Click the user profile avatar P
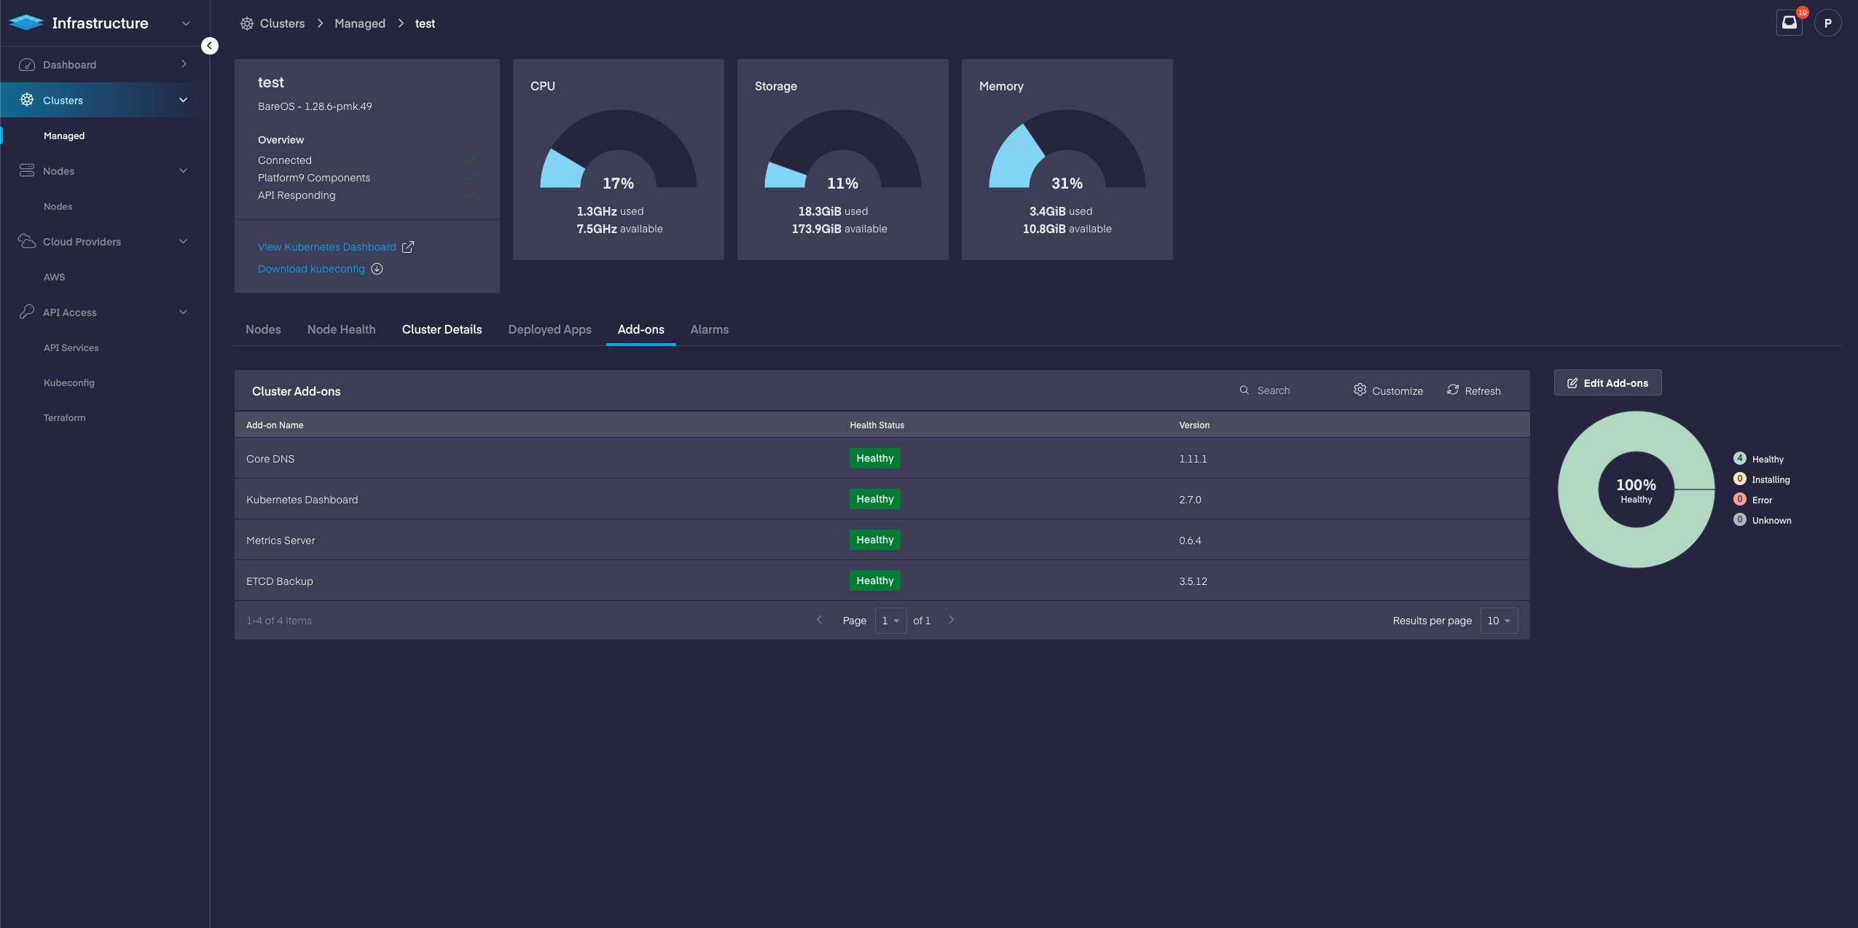 click(1827, 23)
